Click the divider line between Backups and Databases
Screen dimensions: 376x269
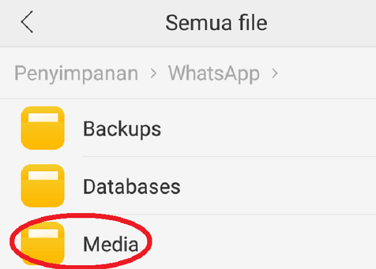click(226, 157)
